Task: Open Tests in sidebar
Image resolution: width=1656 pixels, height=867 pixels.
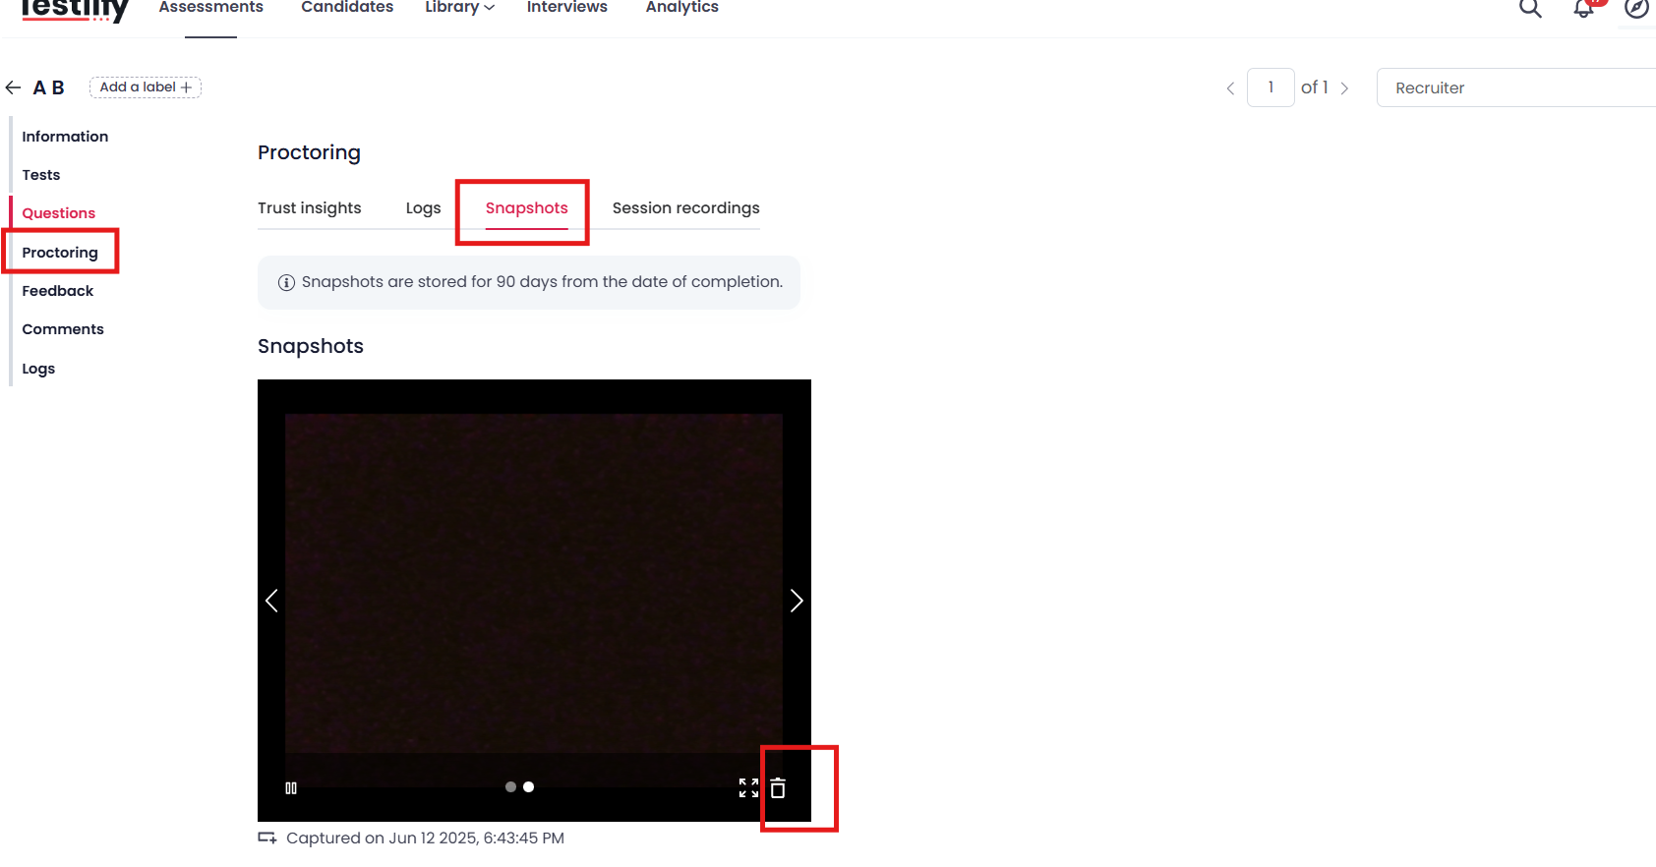Action: tap(41, 175)
